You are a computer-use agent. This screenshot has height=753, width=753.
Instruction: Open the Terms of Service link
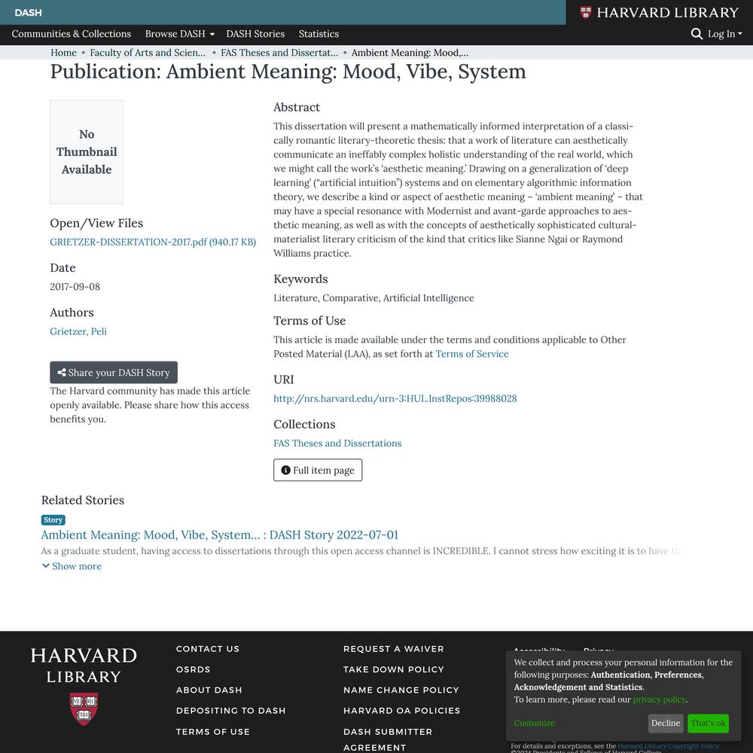tap(472, 354)
